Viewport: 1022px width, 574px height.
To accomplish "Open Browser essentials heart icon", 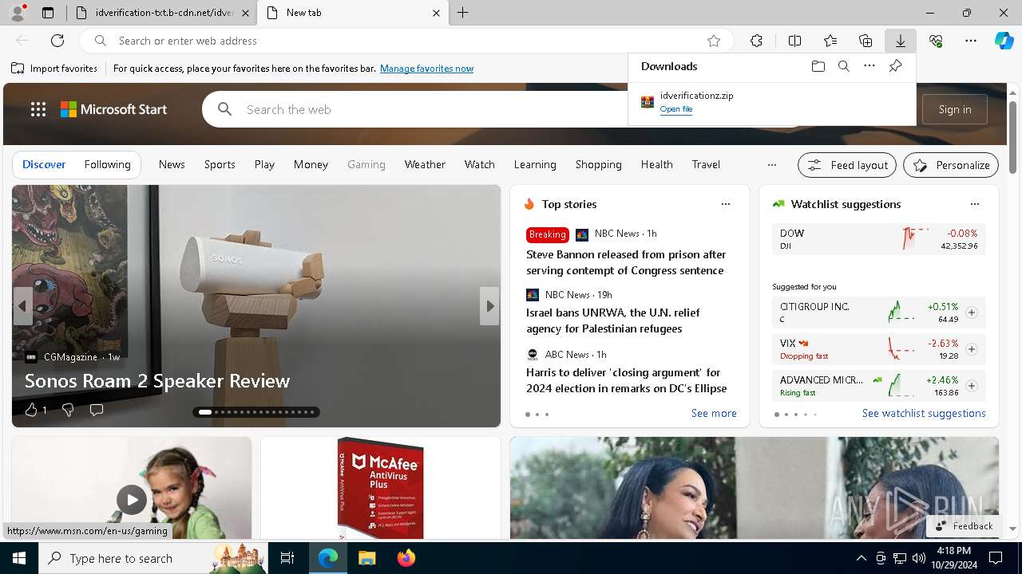I will click(x=936, y=41).
